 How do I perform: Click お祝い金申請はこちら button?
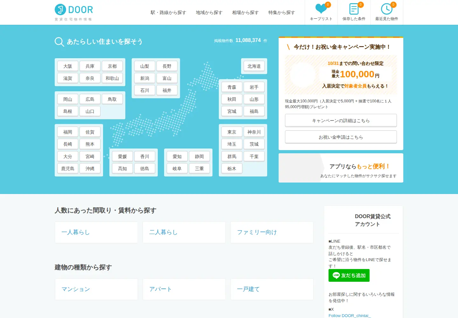tap(341, 137)
